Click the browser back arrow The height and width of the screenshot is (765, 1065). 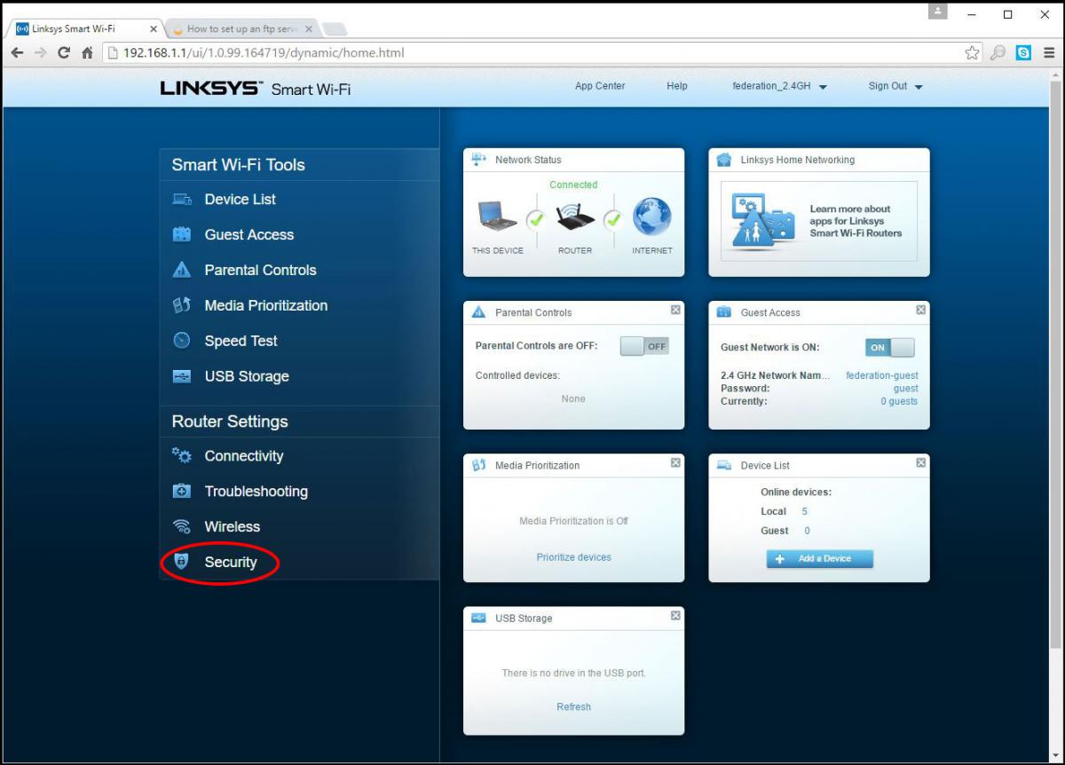17,52
